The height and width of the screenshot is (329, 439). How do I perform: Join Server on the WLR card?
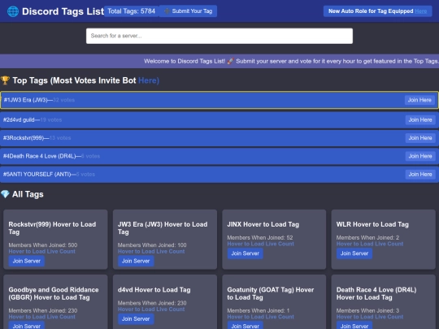click(354, 253)
